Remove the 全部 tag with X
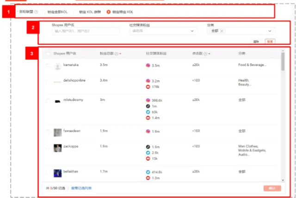 click(x=222, y=31)
